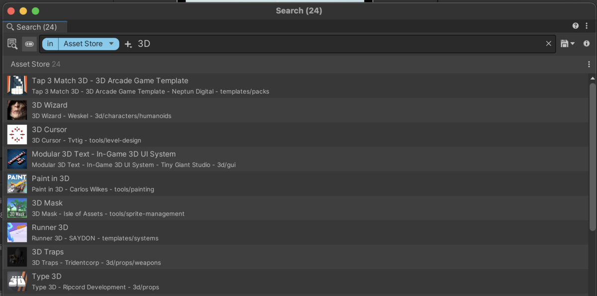This screenshot has height=296, width=597.
Task: Click the blue "in" filter token
Action: click(50, 44)
